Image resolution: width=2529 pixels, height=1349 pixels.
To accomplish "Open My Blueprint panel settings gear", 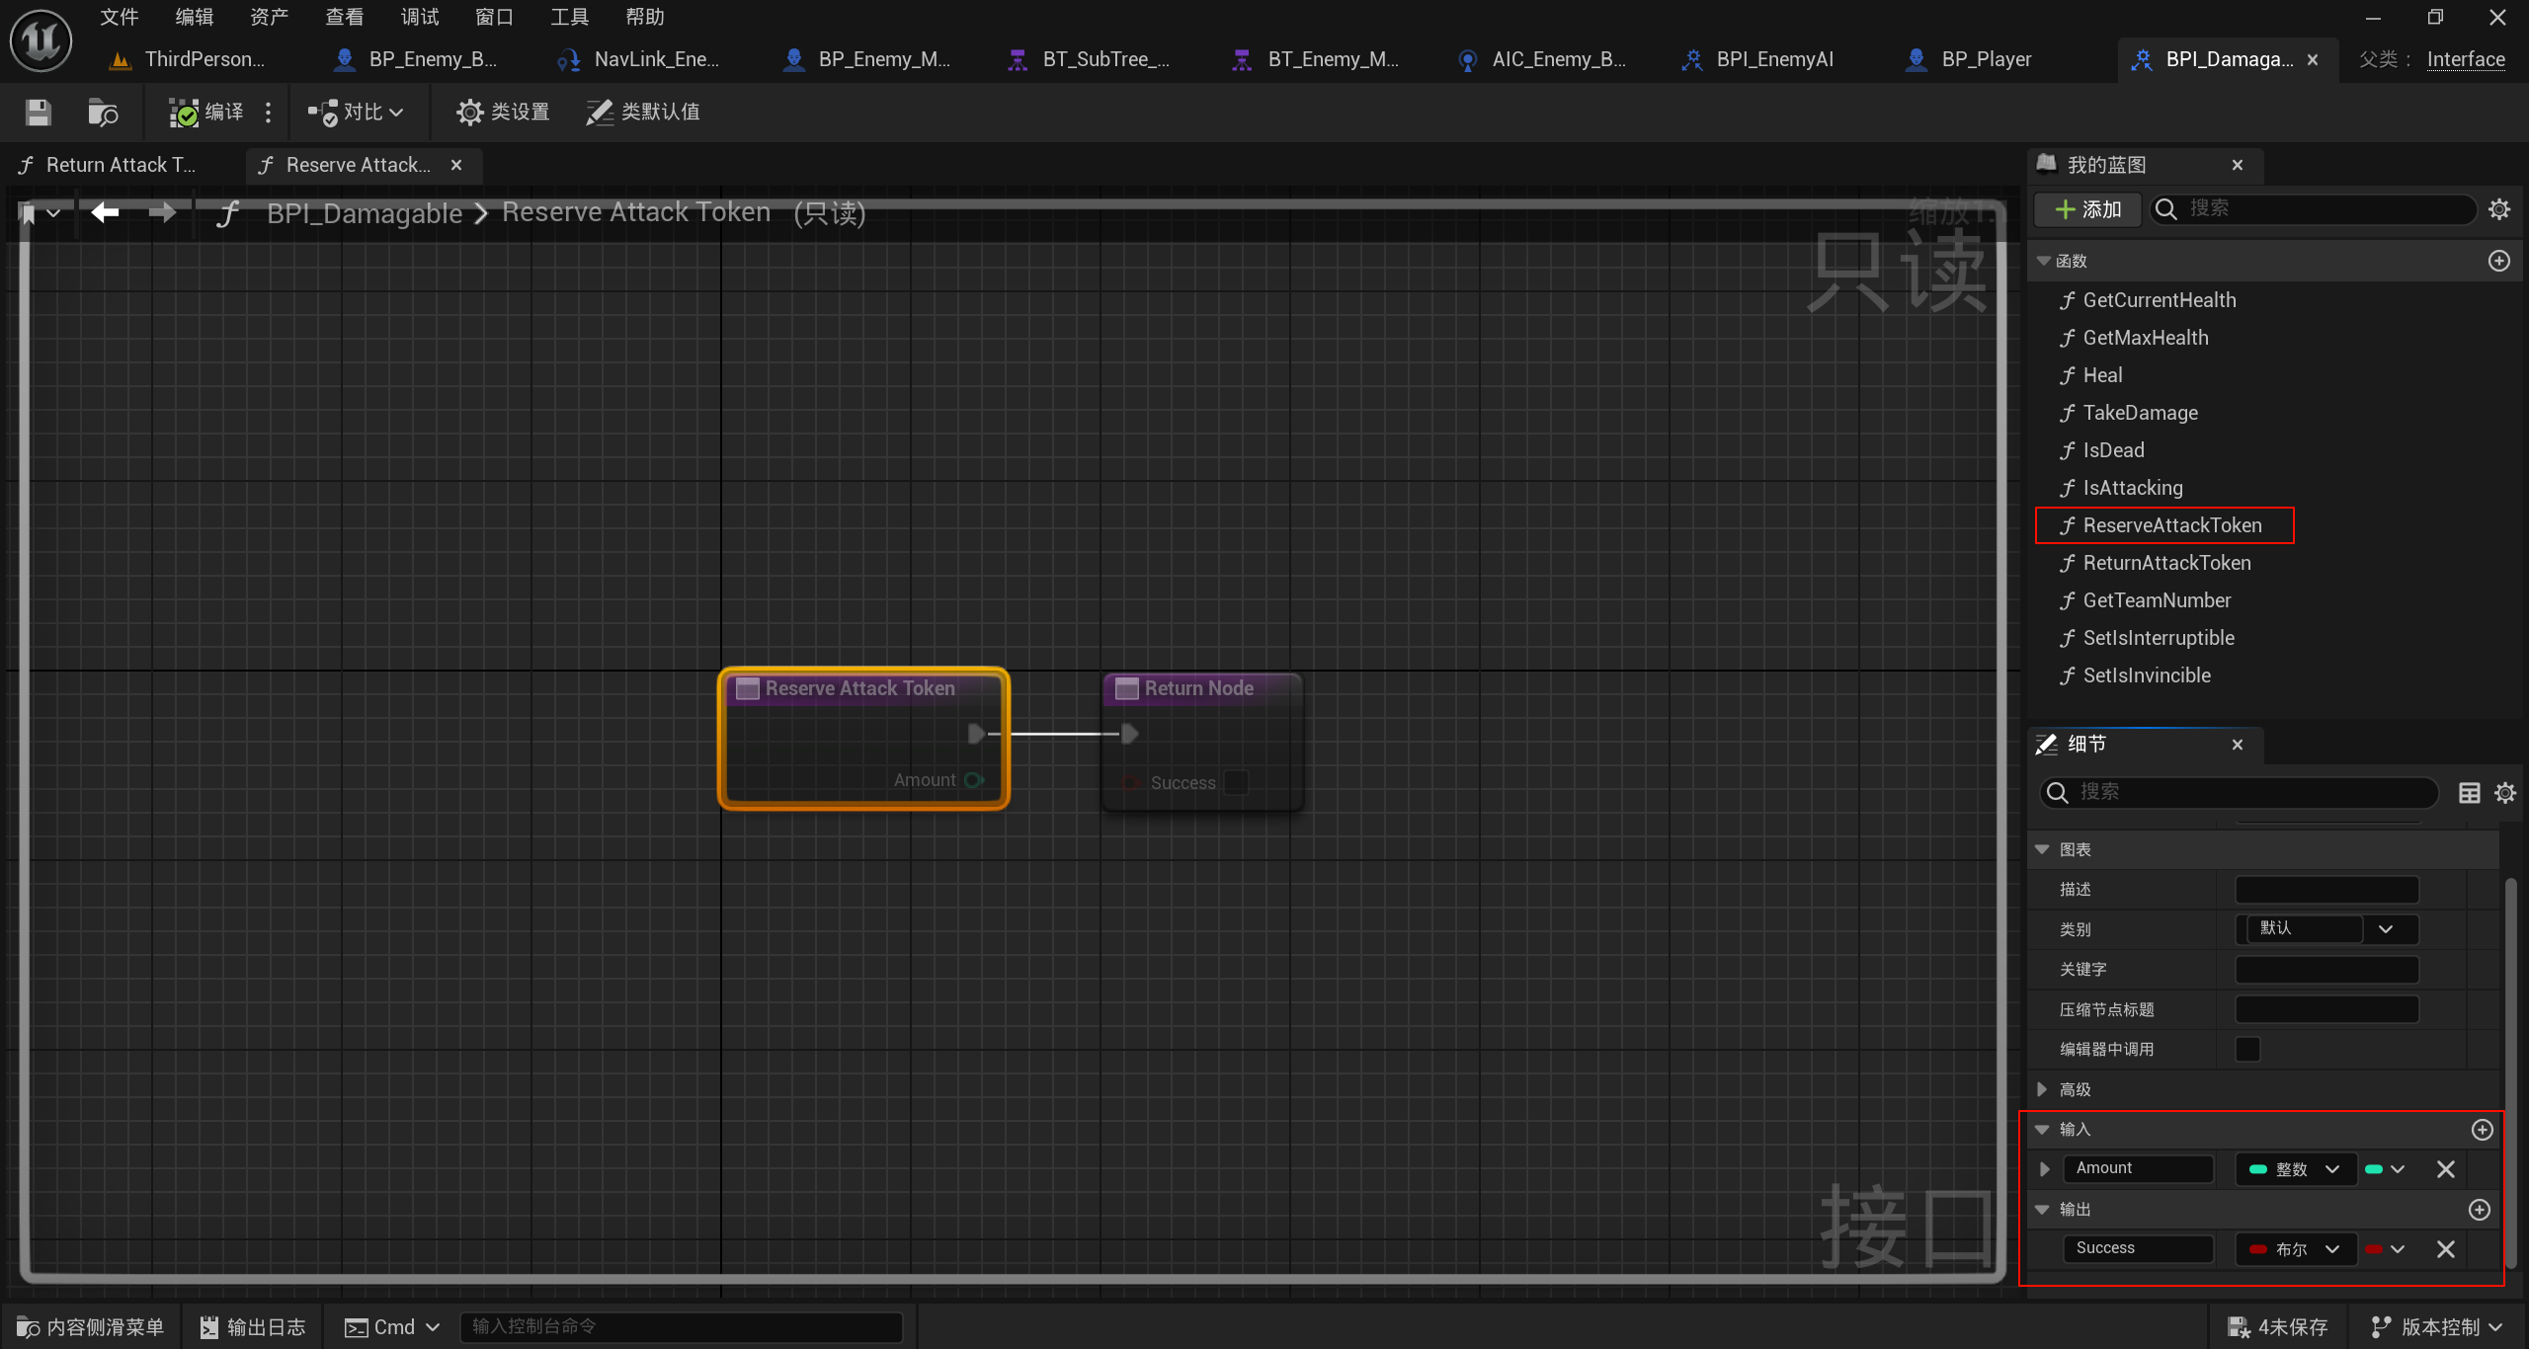I will click(x=2498, y=209).
